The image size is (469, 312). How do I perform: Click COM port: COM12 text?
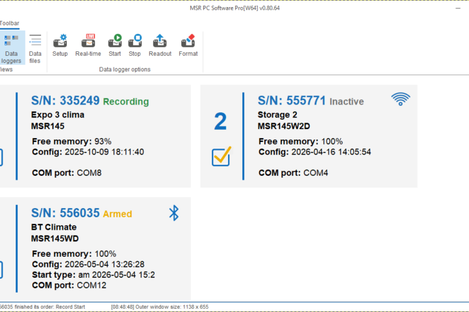point(69,285)
